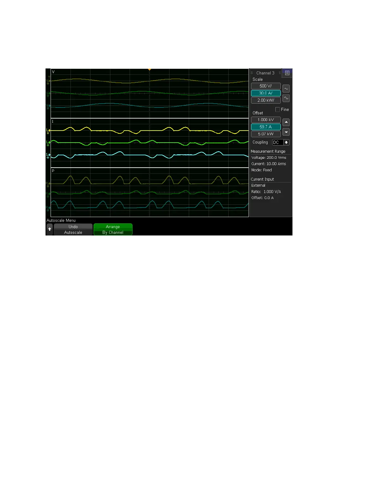Click the 'Measurement Range' heading
Image resolution: width=387 pixels, height=502 pixels.
click(x=268, y=151)
